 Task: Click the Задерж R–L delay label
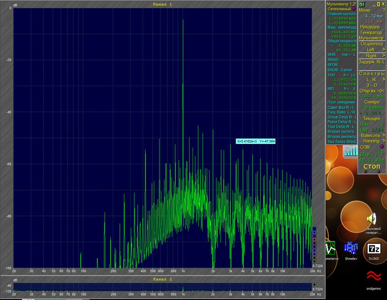372,62
